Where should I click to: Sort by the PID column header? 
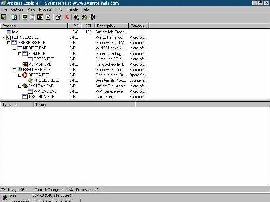(74, 26)
